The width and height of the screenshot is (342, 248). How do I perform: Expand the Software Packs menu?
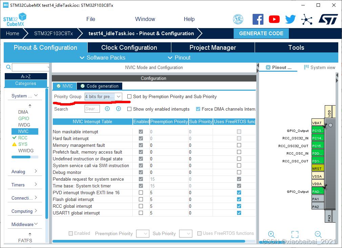click(102, 58)
